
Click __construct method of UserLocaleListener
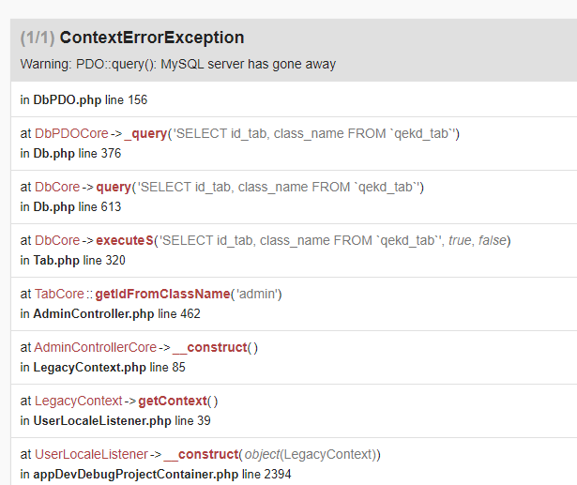[x=202, y=454]
